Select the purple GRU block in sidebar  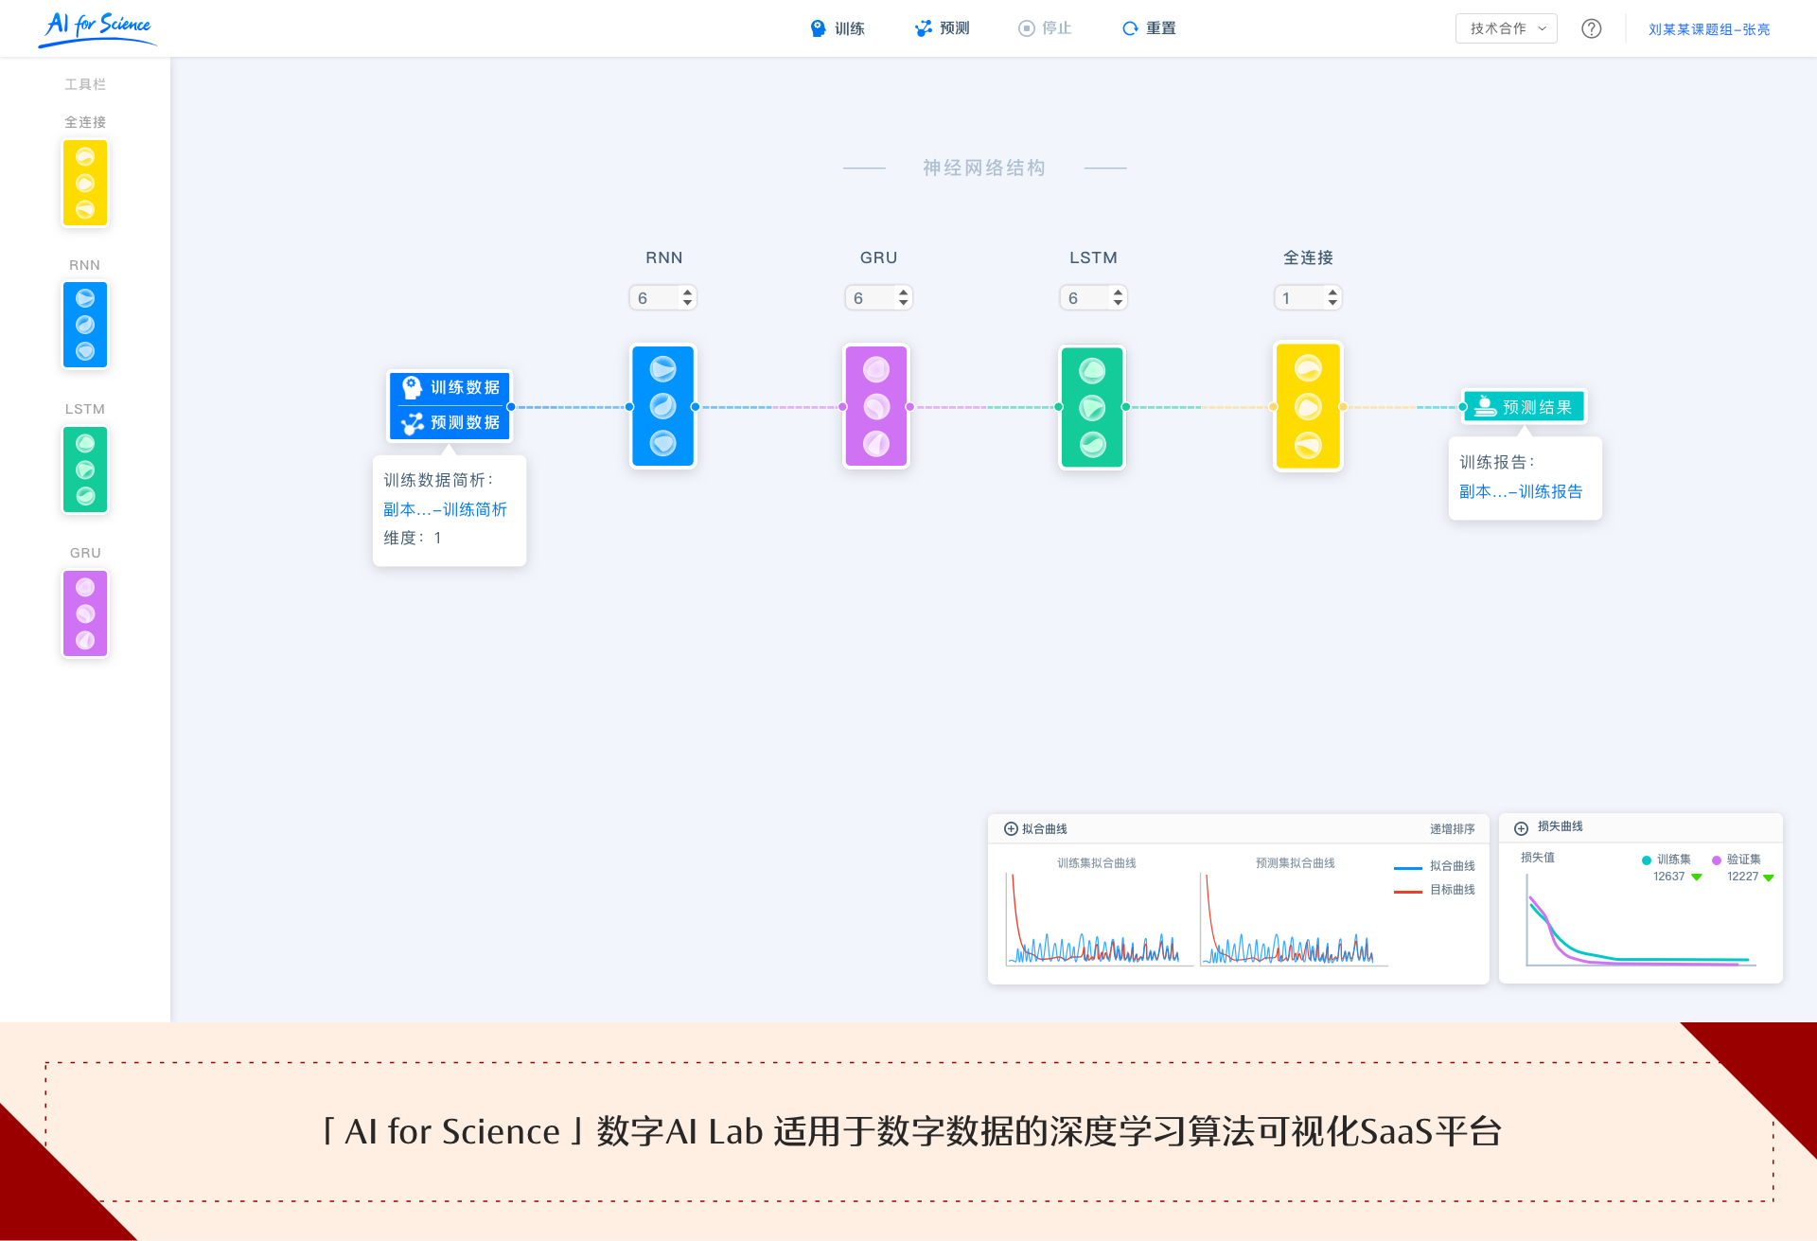click(85, 613)
